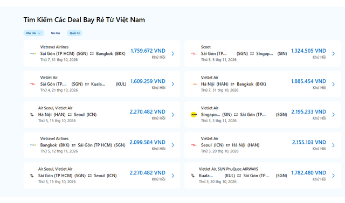
Task: Open arrow for Sài Gòn–Seoul 2.270.482 VND deal
Action: click(x=173, y=176)
